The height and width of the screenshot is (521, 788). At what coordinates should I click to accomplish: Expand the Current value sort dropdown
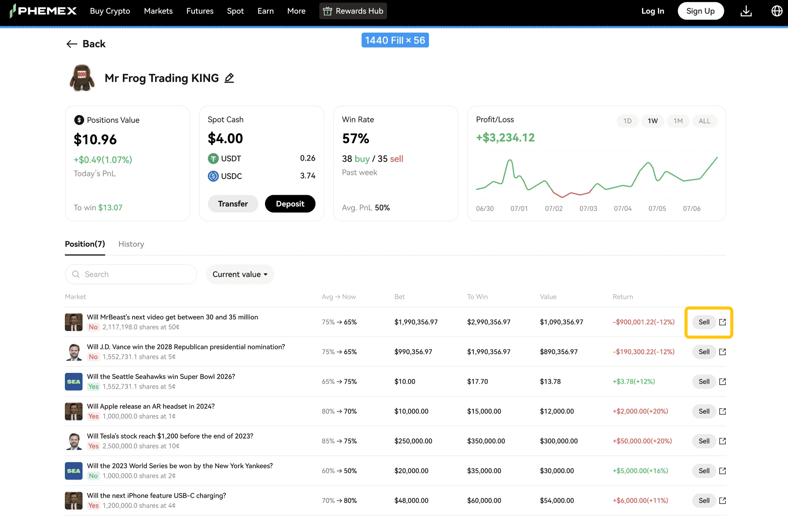(240, 274)
